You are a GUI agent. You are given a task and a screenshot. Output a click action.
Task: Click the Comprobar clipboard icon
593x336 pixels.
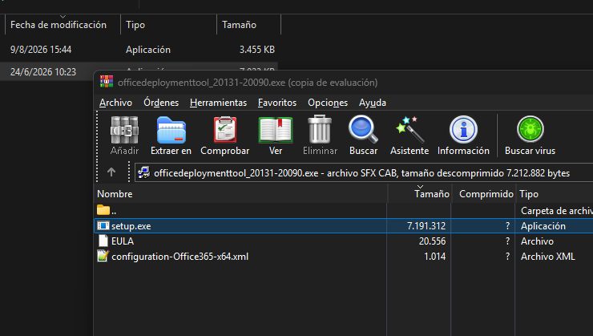click(x=225, y=130)
